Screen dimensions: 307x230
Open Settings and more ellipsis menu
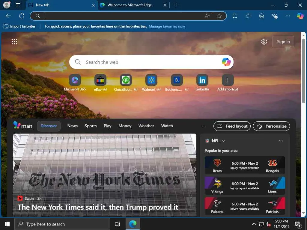pyautogui.click(x=288, y=16)
